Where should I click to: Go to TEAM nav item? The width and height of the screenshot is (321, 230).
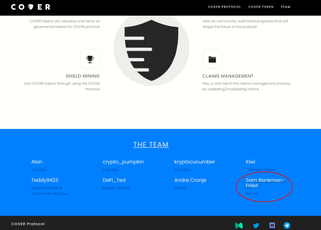tap(286, 7)
